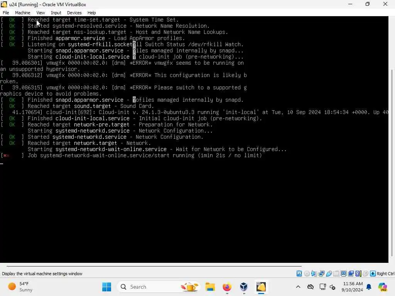The image size is (395, 296).
Task: Click the search highlight image in Search box
Action: pos(189,287)
